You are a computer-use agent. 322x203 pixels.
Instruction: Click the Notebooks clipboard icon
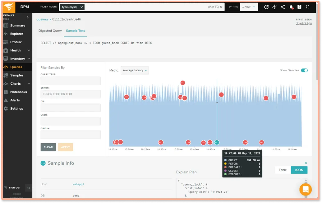coord(6,92)
